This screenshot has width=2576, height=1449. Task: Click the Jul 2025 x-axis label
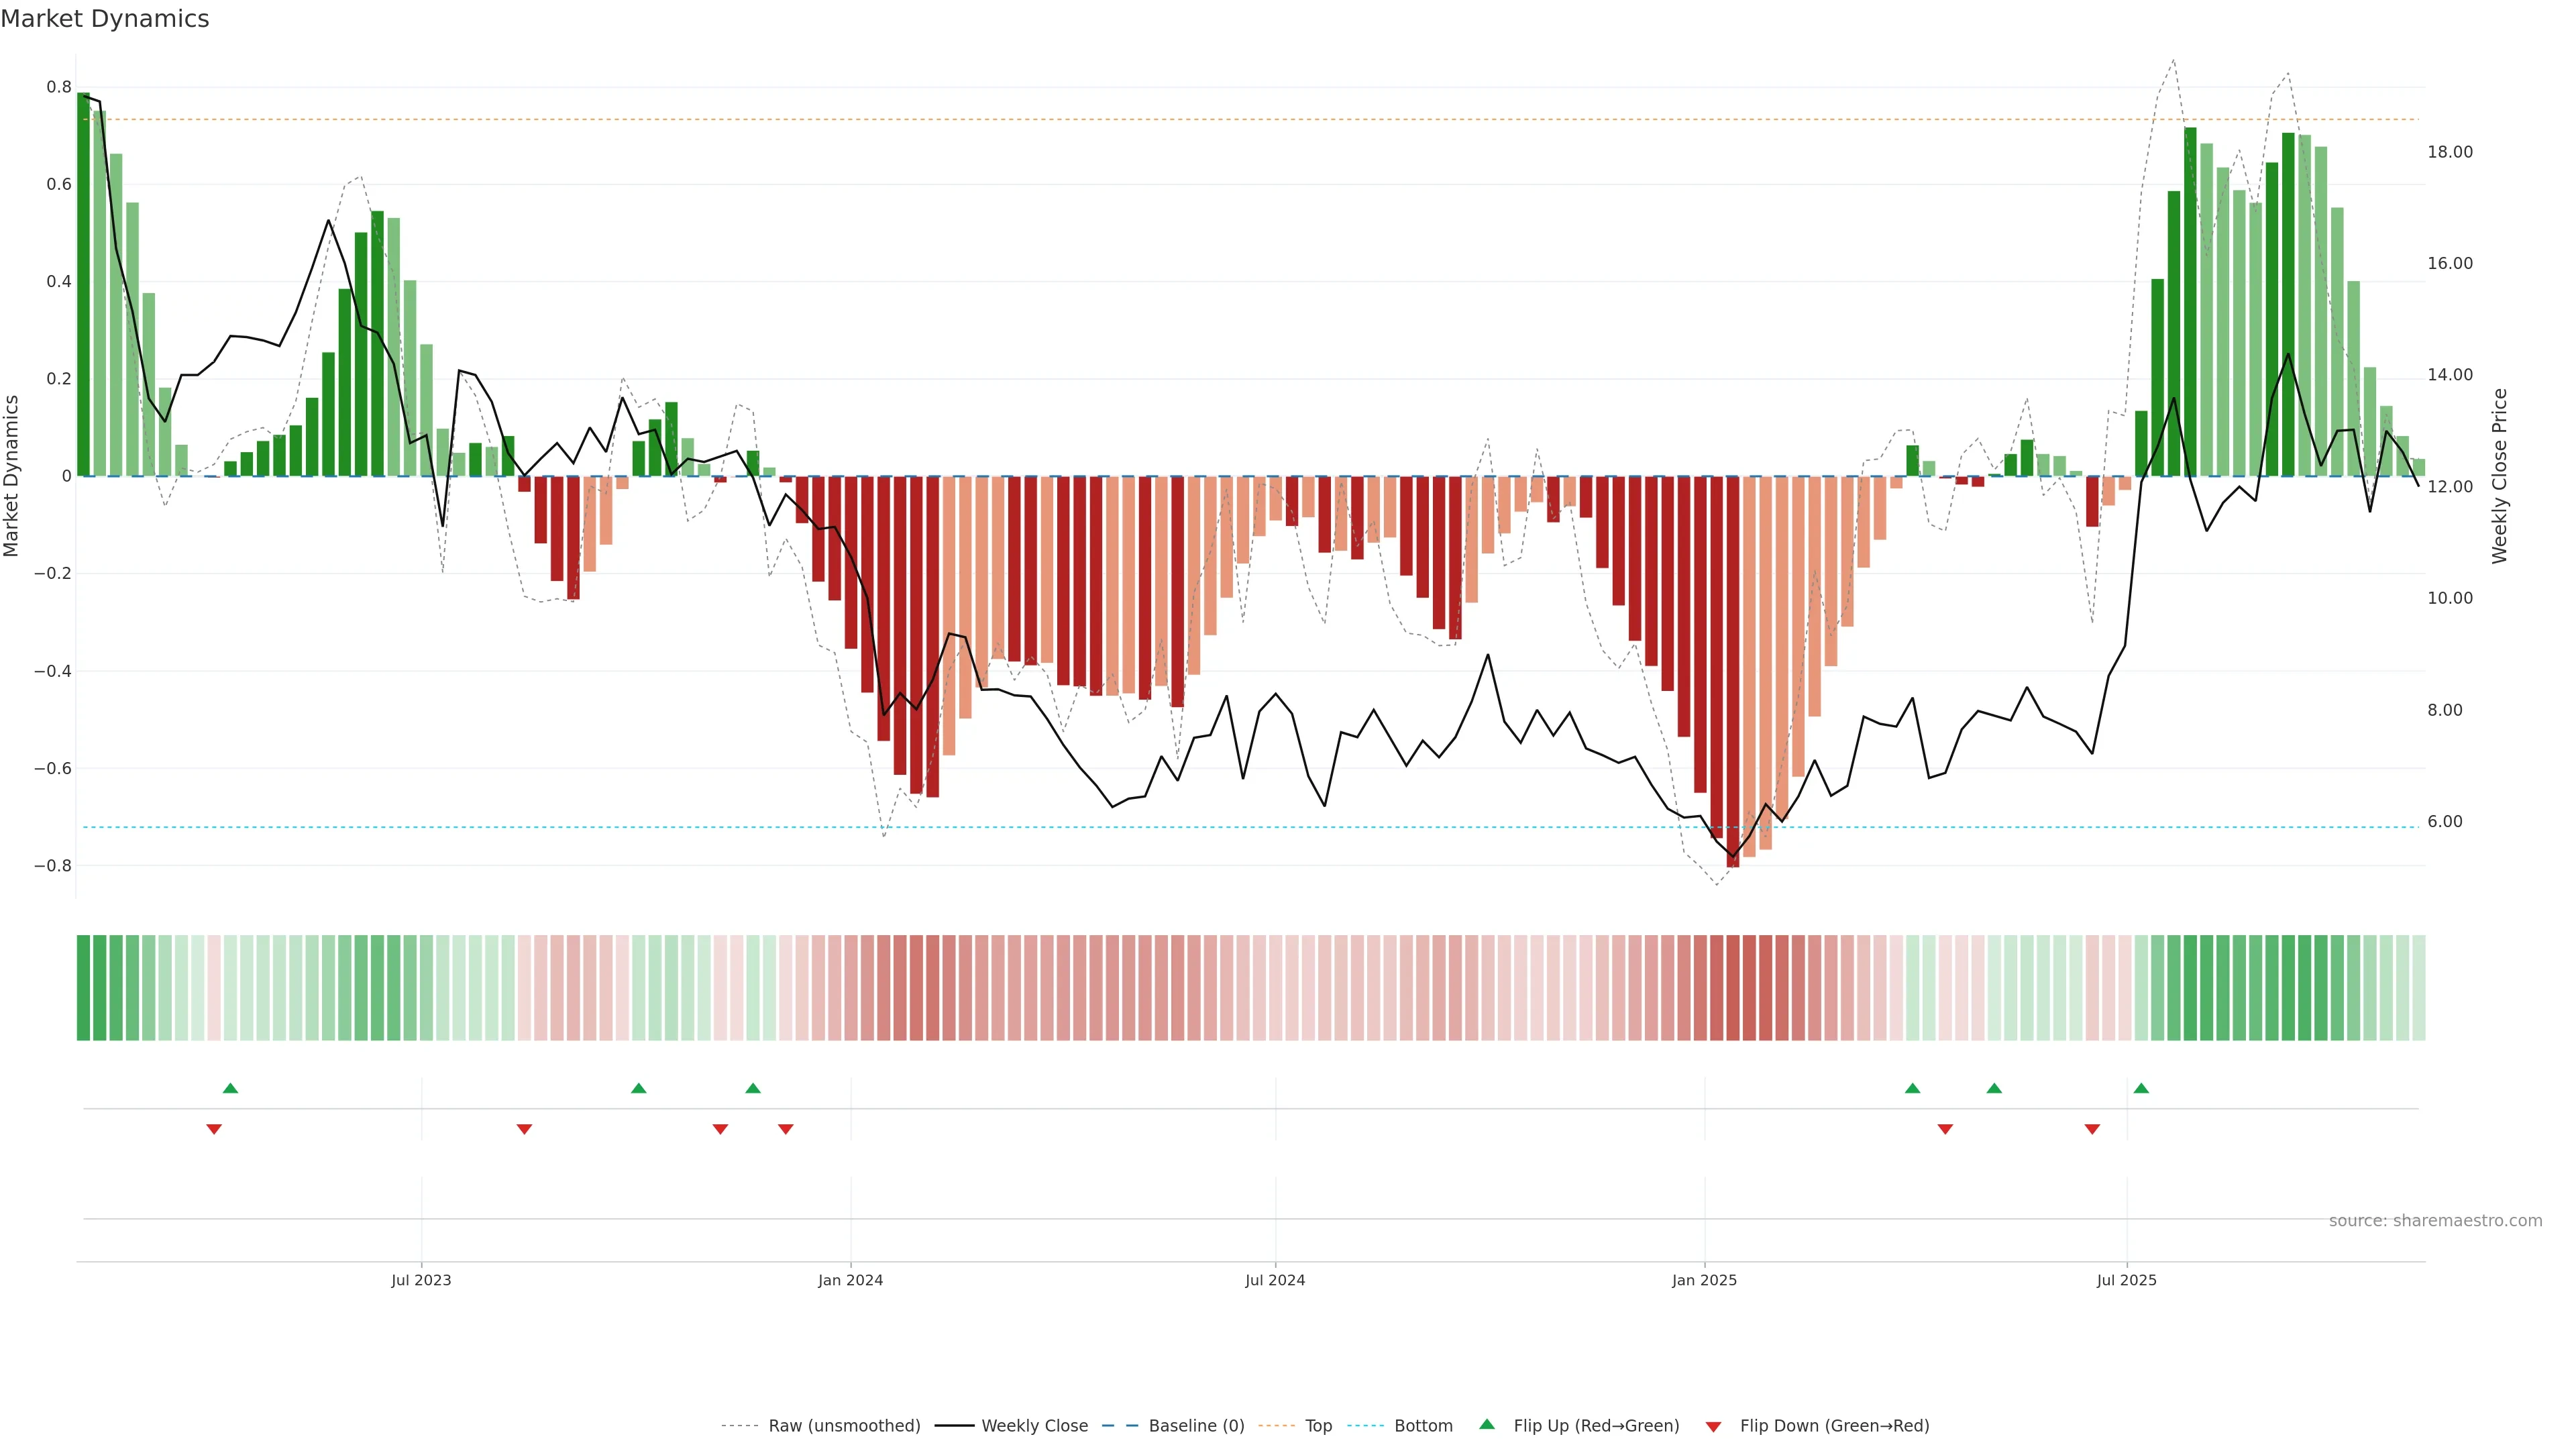2126,1280
